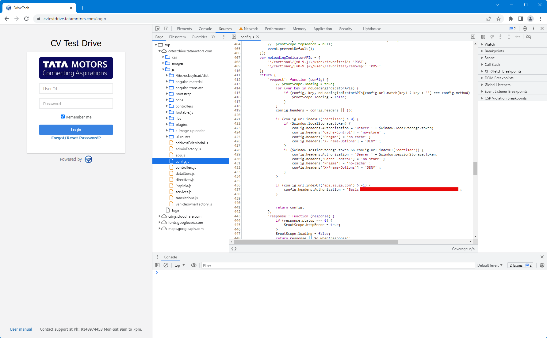Image resolution: width=547 pixels, height=338 pixels.
Task: Switch to the Network tab
Action: pyautogui.click(x=251, y=29)
